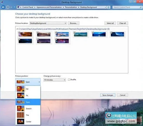The image size is (143, 126).
Task: Uncheck the dark starry sky wallpaper in second row
Action: pyautogui.click(x=19, y=39)
